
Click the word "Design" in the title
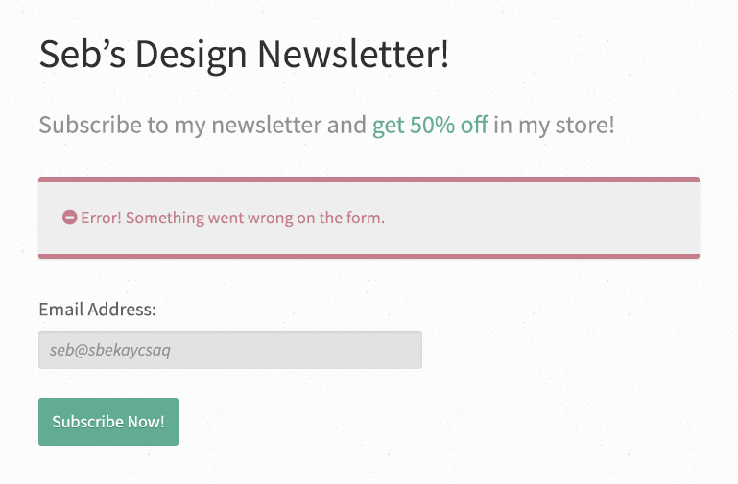pyautogui.click(x=191, y=56)
